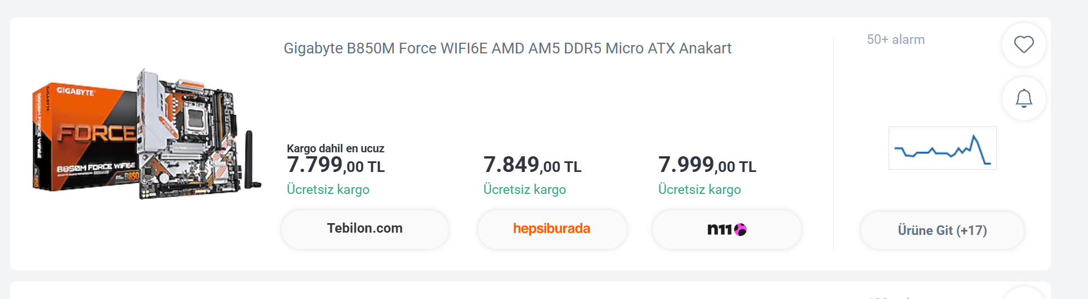
Task: Visit the n11 store offer
Action: 726,229
